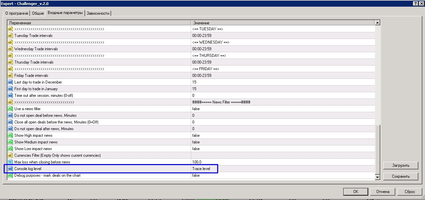Click the scrollbar down arrow
The width and height of the screenshot is (425, 200).
coord(378,177)
